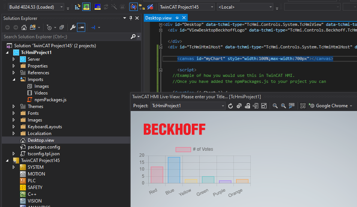This screenshot has height=207, width=357.
Task: Toggle Restart TwinCAT in Run Mode icon
Action: [x=86, y=7]
